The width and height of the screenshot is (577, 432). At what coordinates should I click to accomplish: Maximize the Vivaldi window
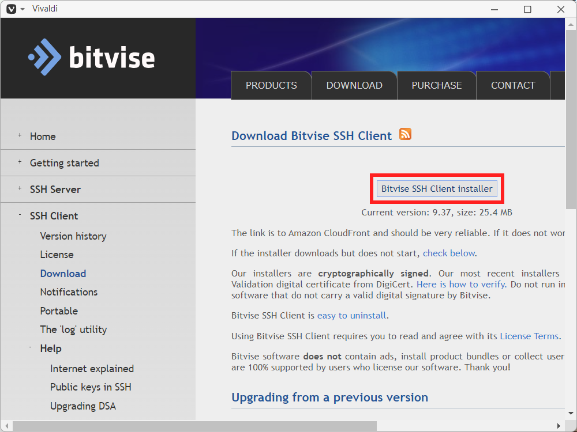pyautogui.click(x=527, y=9)
